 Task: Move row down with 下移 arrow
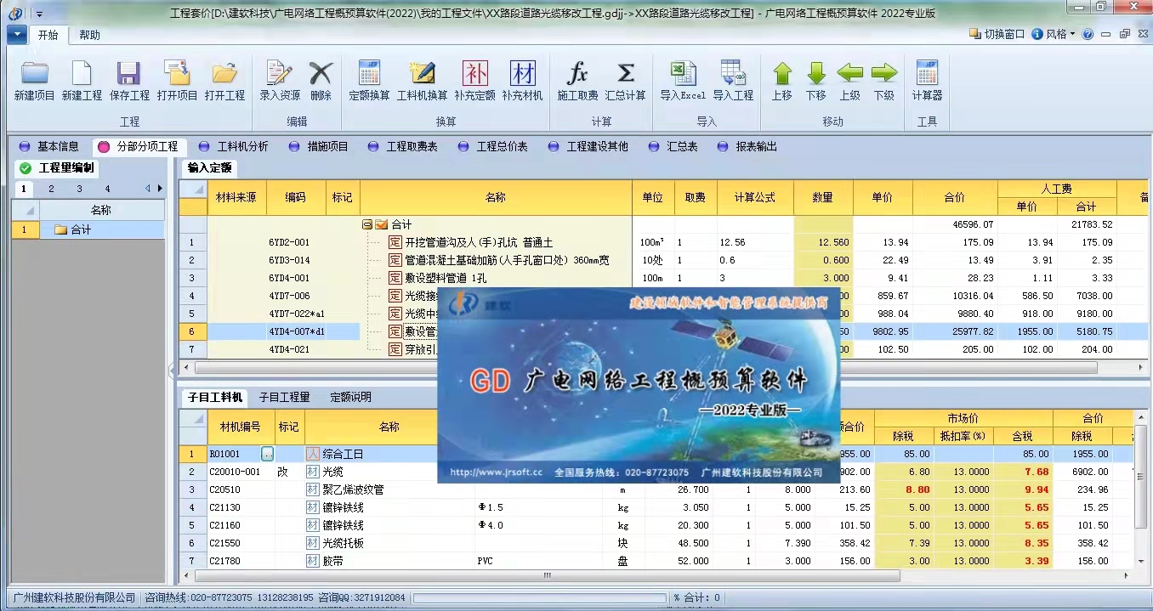click(x=816, y=73)
